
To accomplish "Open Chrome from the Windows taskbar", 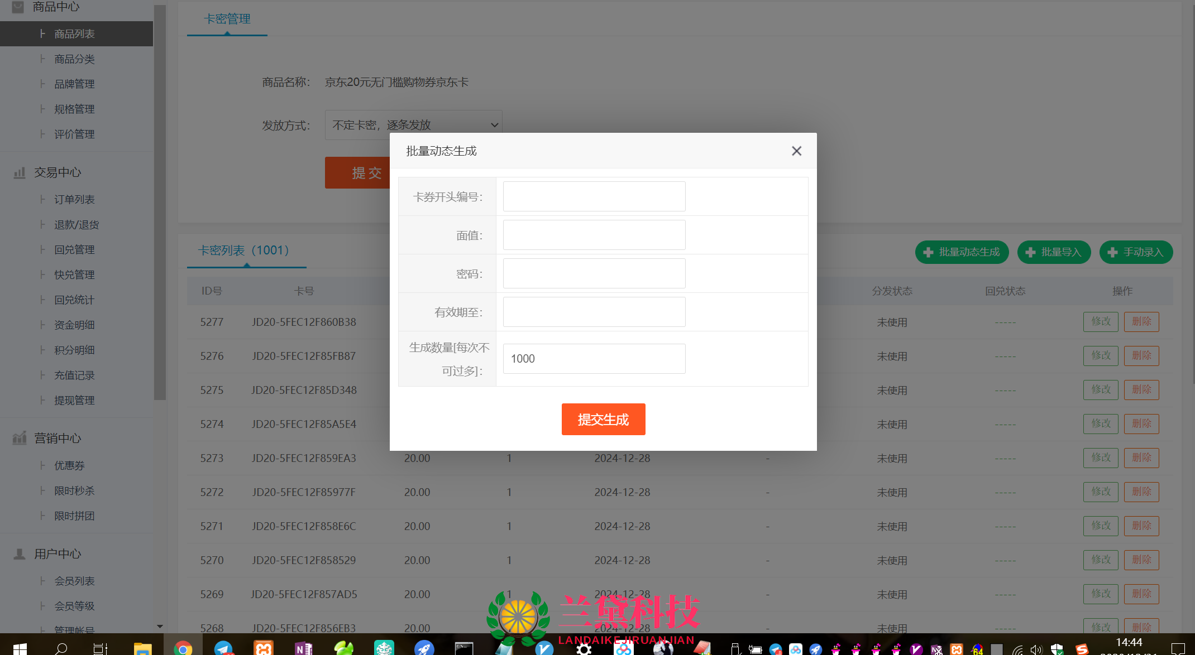I will 183,648.
